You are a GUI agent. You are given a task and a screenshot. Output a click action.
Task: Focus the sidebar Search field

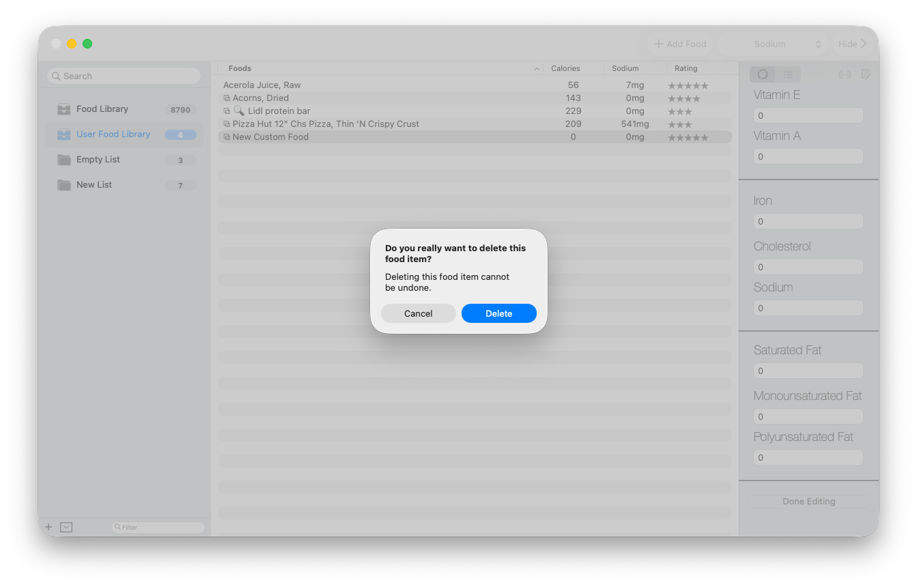click(124, 76)
